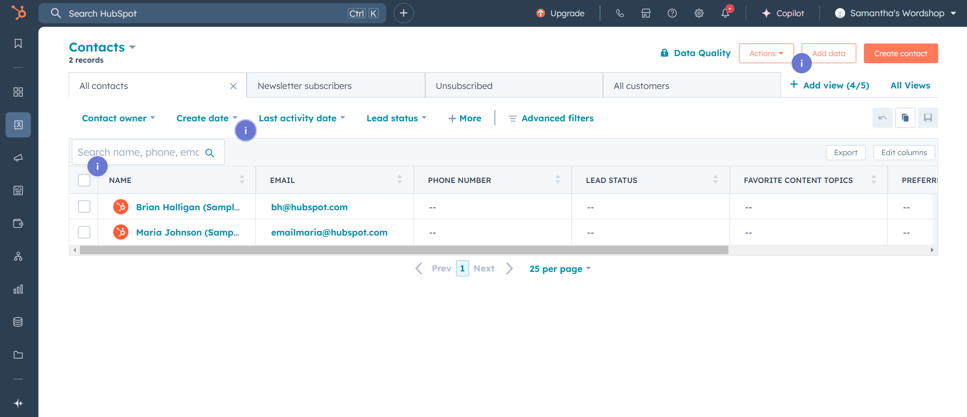This screenshot has height=417, width=967.
Task: Open the Actions dropdown
Action: point(766,53)
